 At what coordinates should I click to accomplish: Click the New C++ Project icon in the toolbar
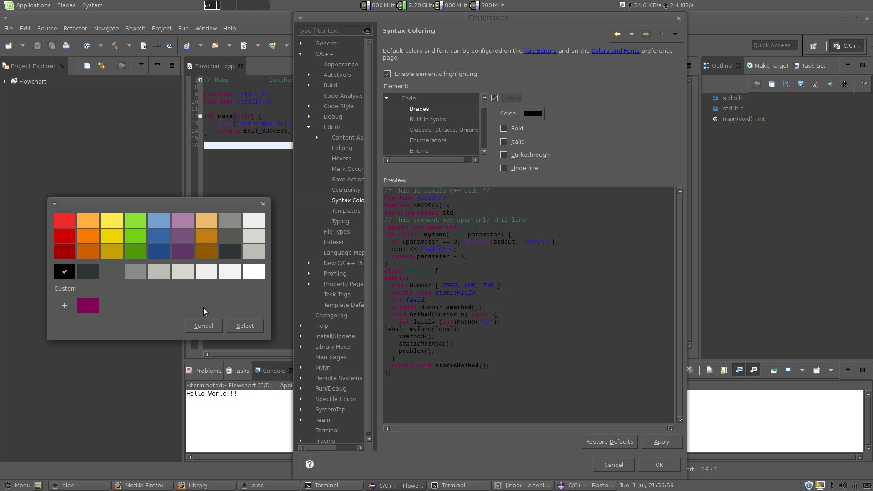click(186, 45)
